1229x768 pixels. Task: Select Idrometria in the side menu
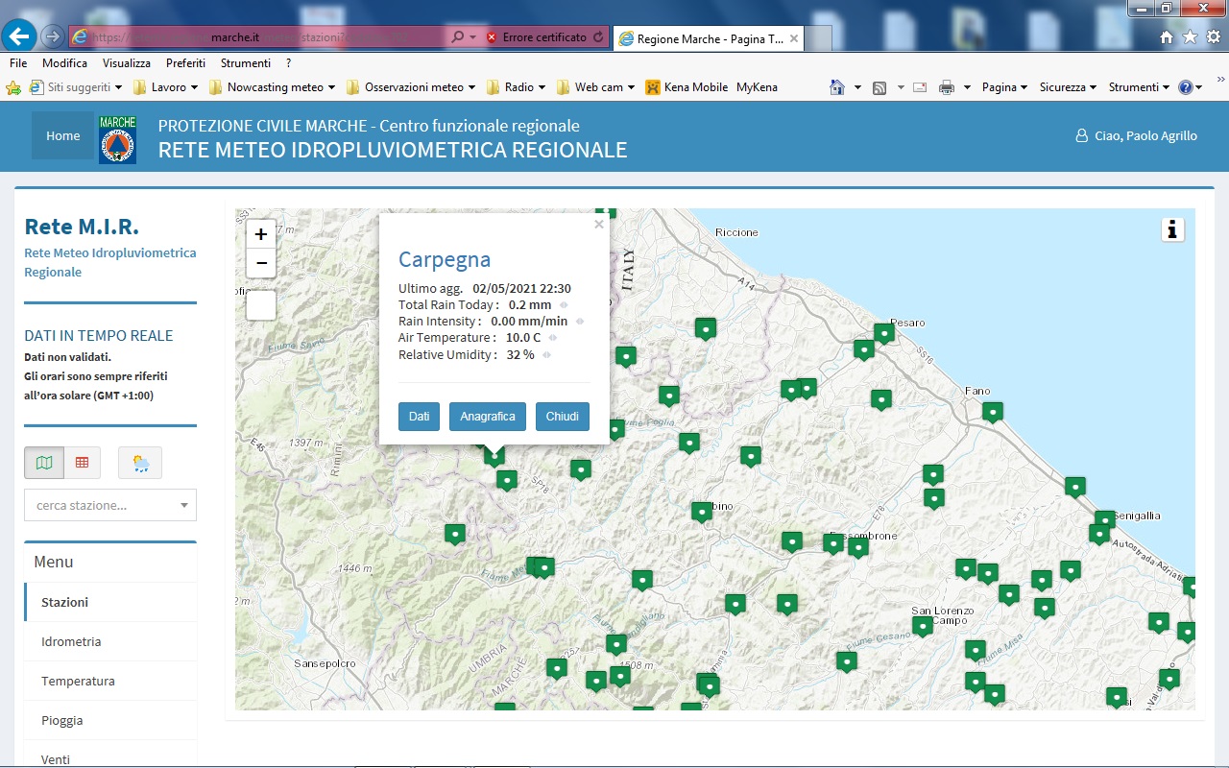point(110,641)
